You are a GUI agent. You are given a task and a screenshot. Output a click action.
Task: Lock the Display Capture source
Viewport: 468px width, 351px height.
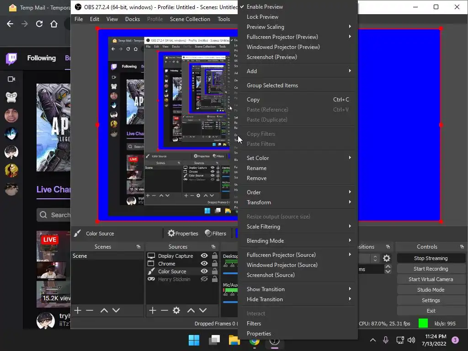[x=215, y=255]
